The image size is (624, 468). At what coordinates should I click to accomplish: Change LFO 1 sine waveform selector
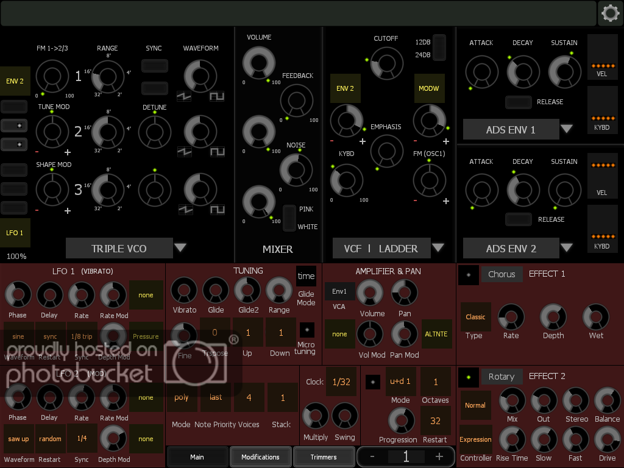pyautogui.click(x=18, y=336)
